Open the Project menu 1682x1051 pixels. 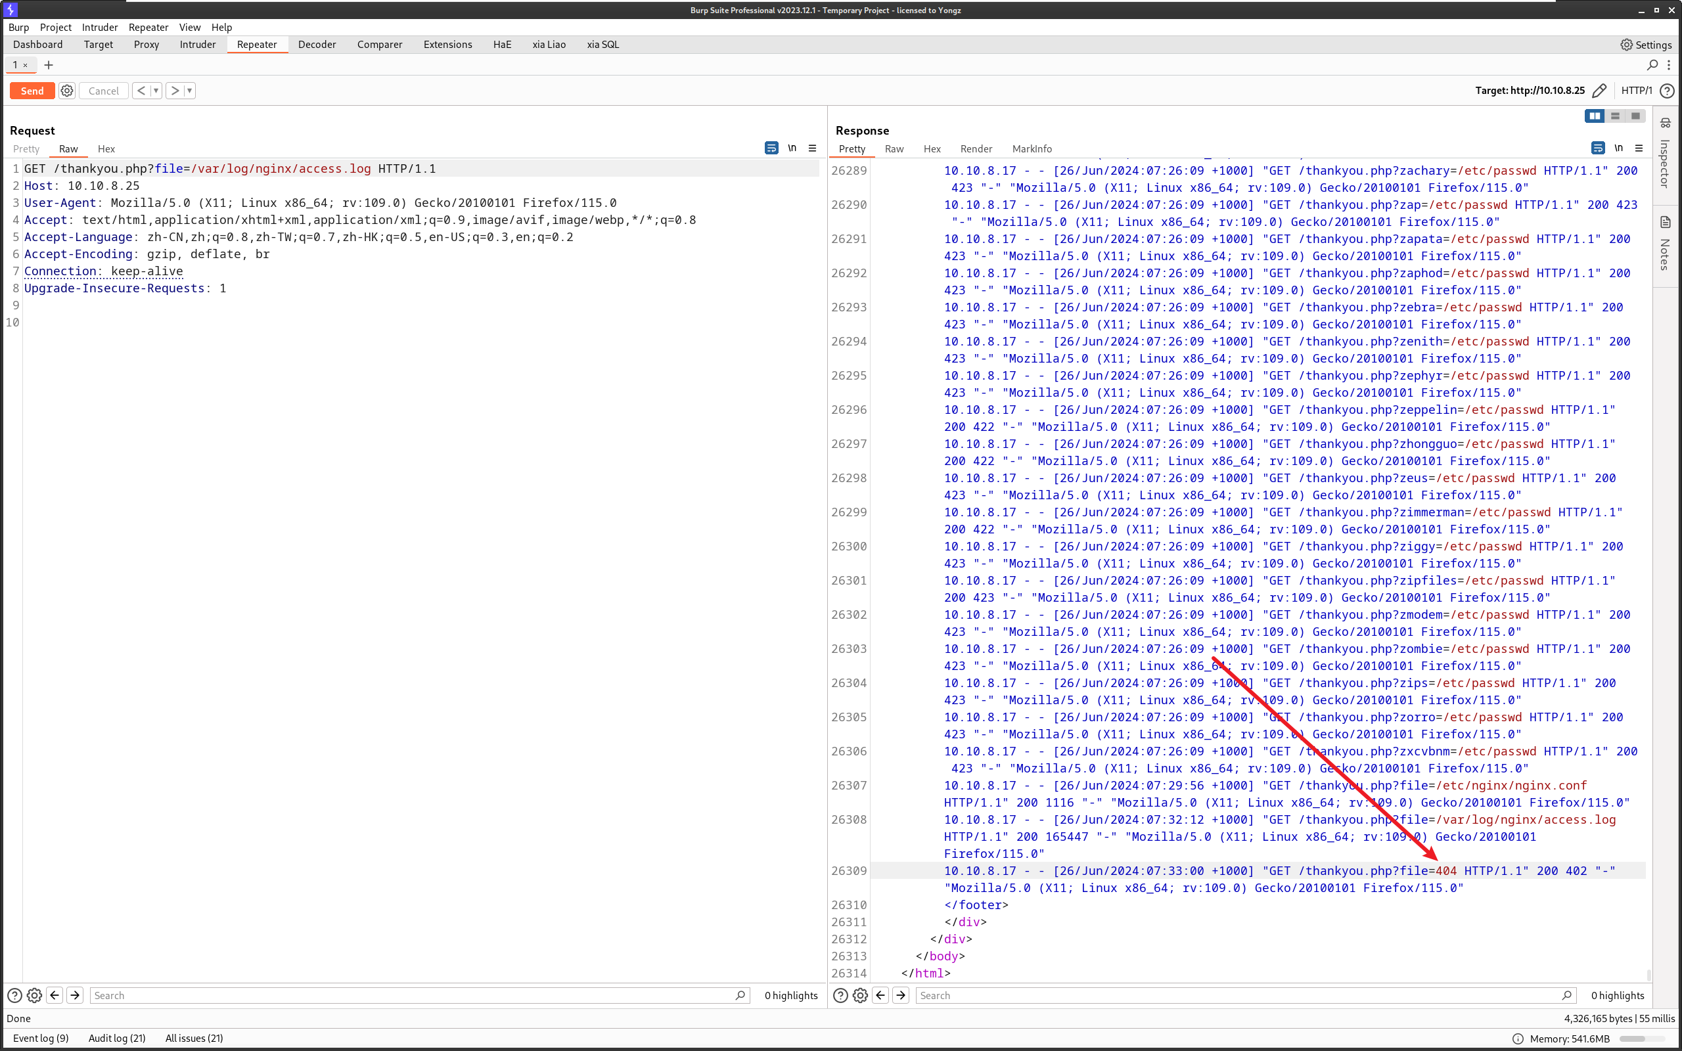56,27
